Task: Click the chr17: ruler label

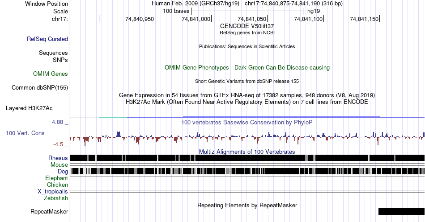Action: [60, 19]
